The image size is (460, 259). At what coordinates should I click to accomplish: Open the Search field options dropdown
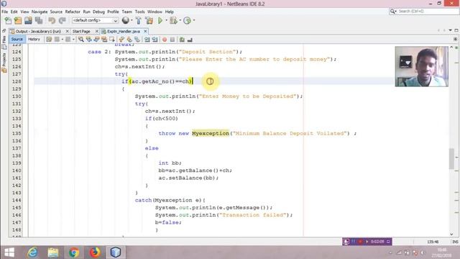pyautogui.click(x=393, y=12)
